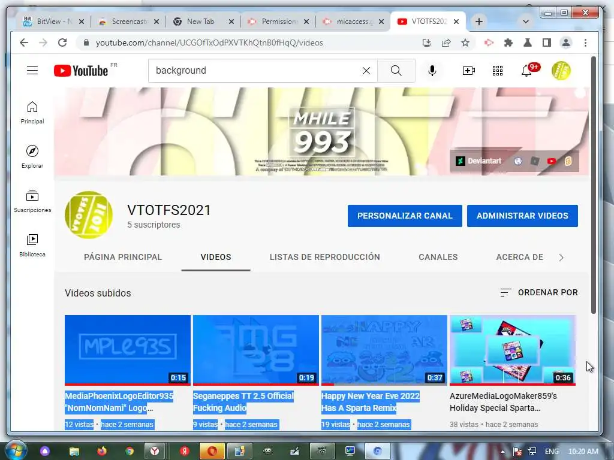Click the Screencastify extension icon
Screen dimensions: 614x460
click(x=489, y=43)
